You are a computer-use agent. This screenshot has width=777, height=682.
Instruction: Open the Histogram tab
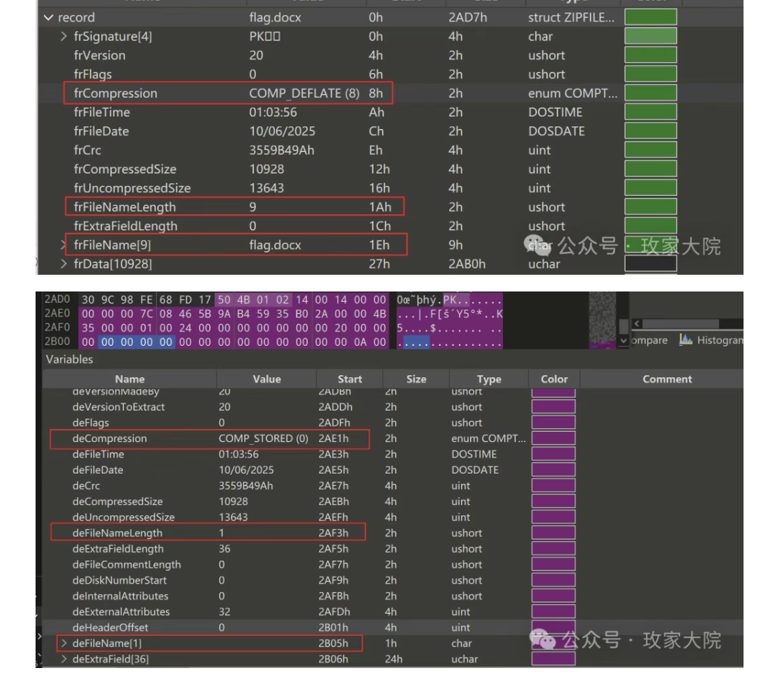click(x=718, y=340)
